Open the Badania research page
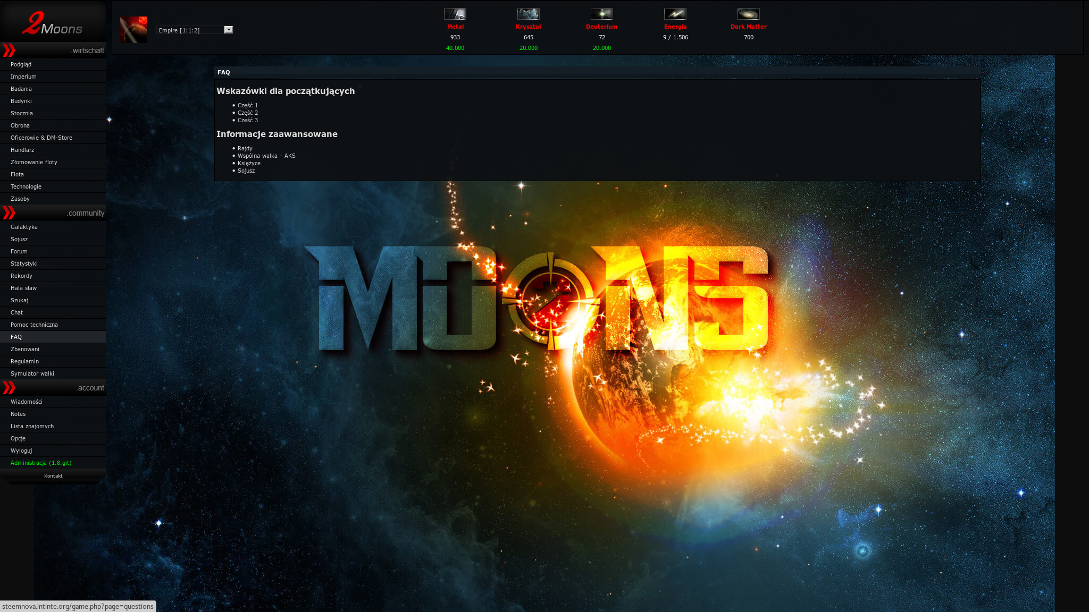This screenshot has height=612, width=1089. point(53,89)
